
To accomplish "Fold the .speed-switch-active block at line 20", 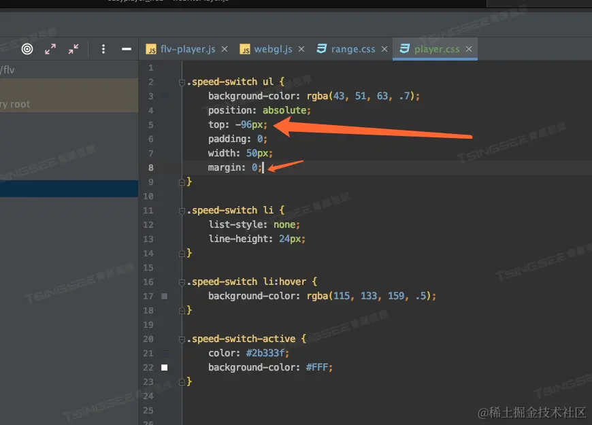I will pyautogui.click(x=182, y=339).
